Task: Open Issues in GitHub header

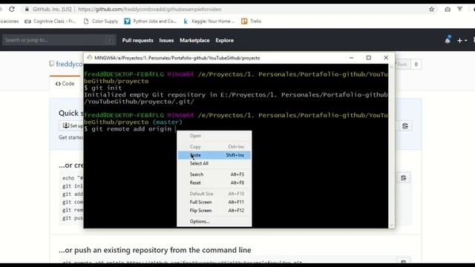Action: point(166,40)
